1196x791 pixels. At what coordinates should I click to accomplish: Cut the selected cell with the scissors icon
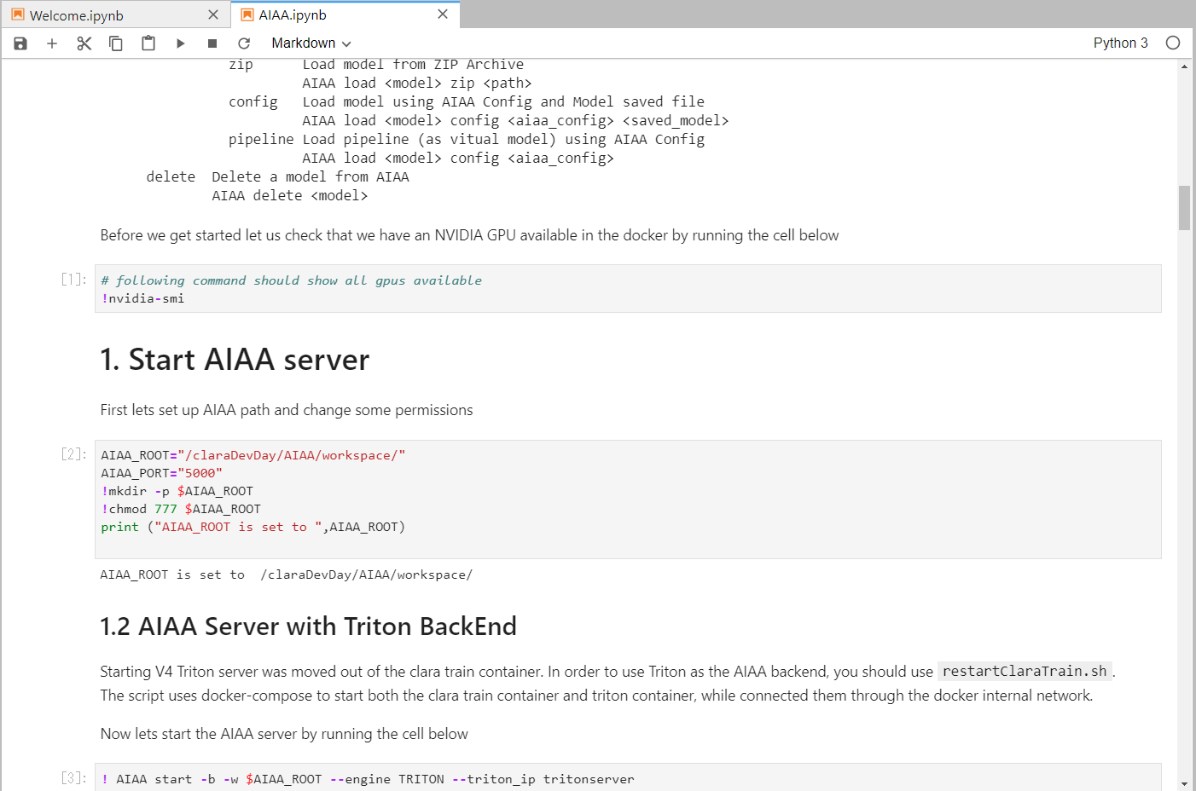click(84, 43)
